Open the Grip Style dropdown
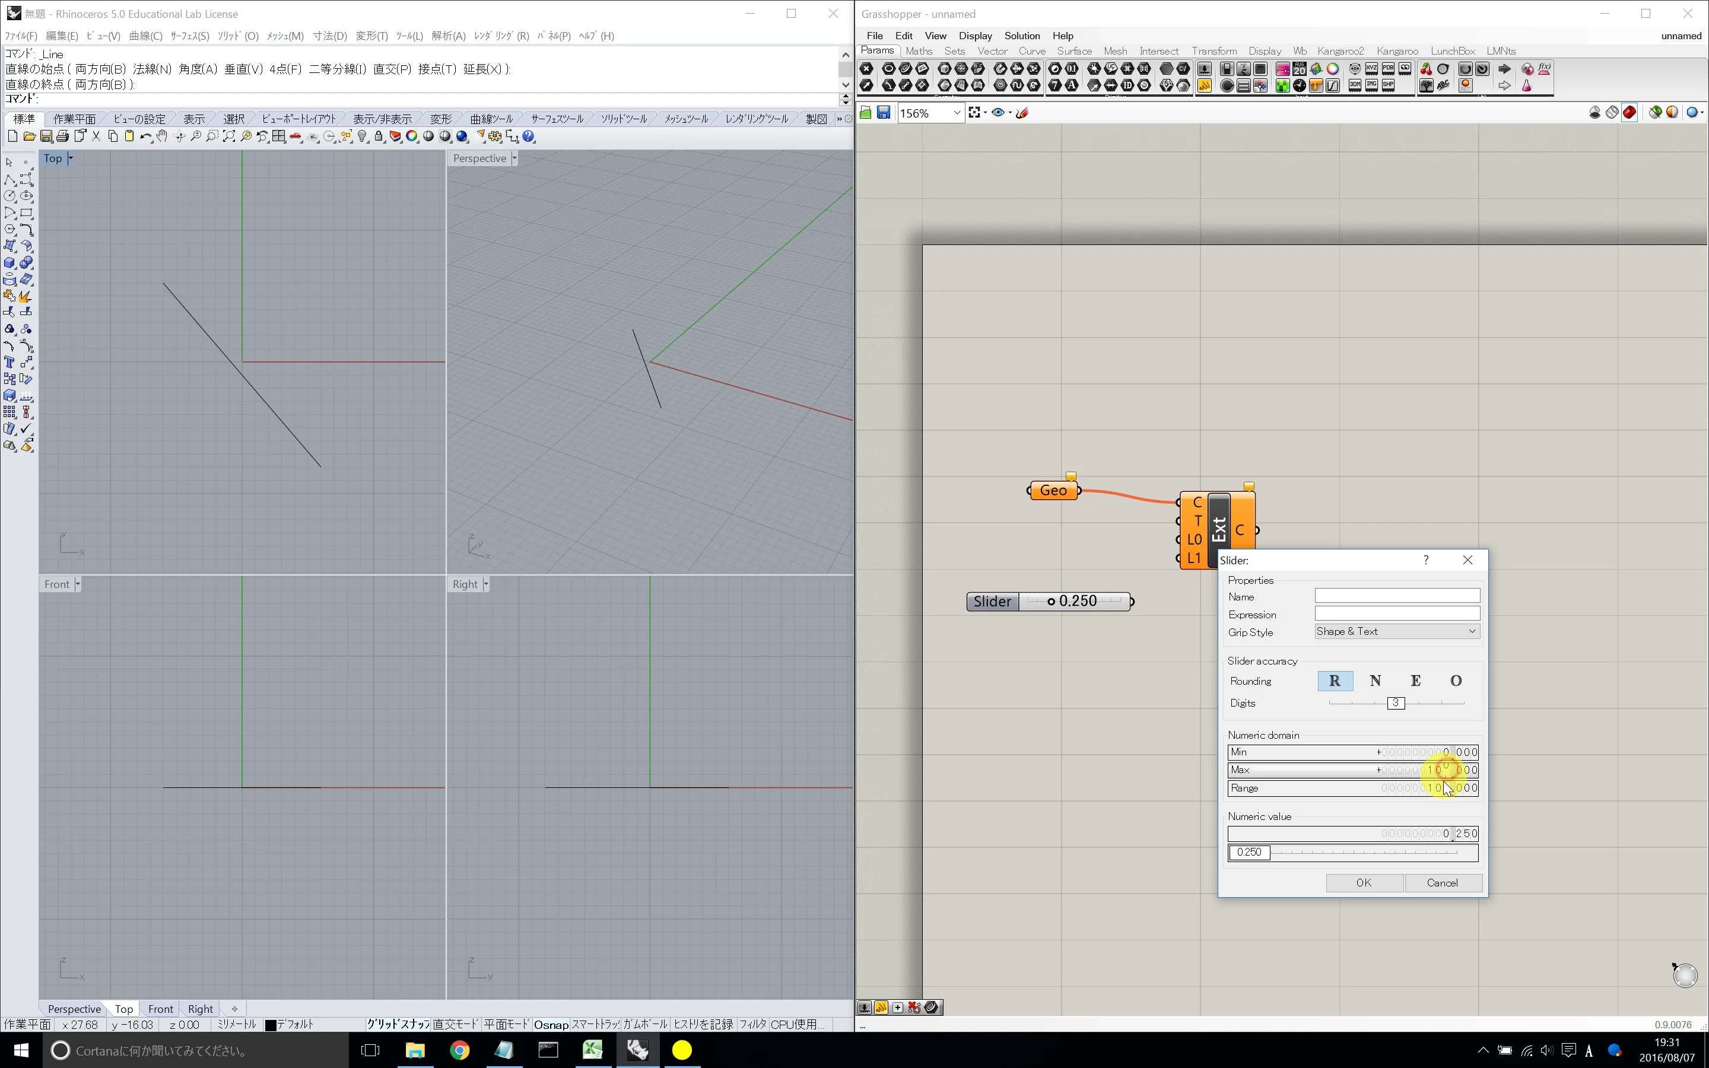Screen dimensions: 1709x1068 1397,631
